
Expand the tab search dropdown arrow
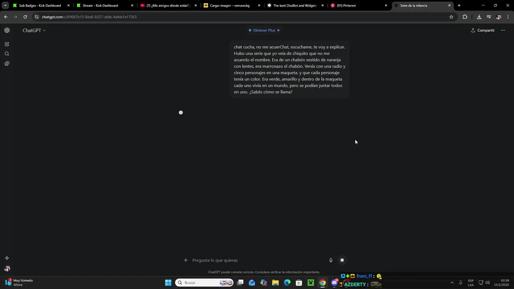point(5,6)
